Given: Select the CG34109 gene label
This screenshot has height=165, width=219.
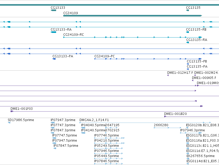Looking at the screenshot, I should click(71, 13).
